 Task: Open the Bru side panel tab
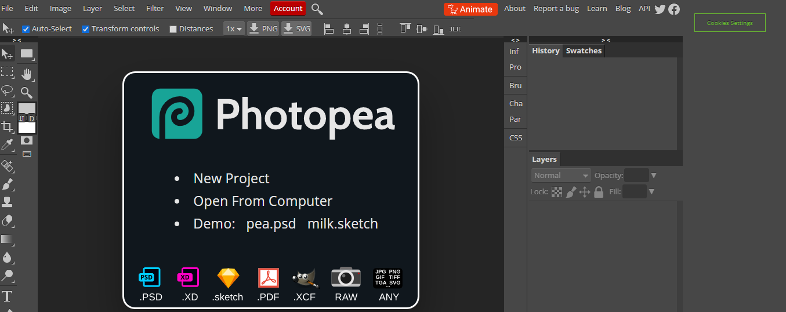(515, 85)
